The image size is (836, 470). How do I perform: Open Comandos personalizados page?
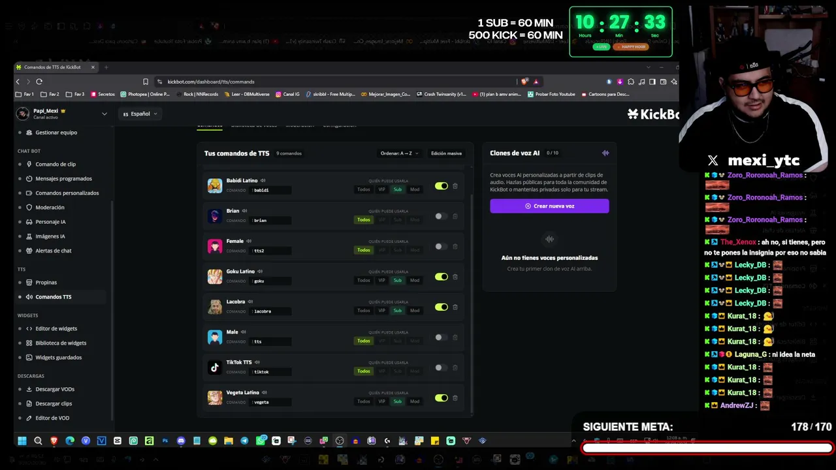coord(67,193)
